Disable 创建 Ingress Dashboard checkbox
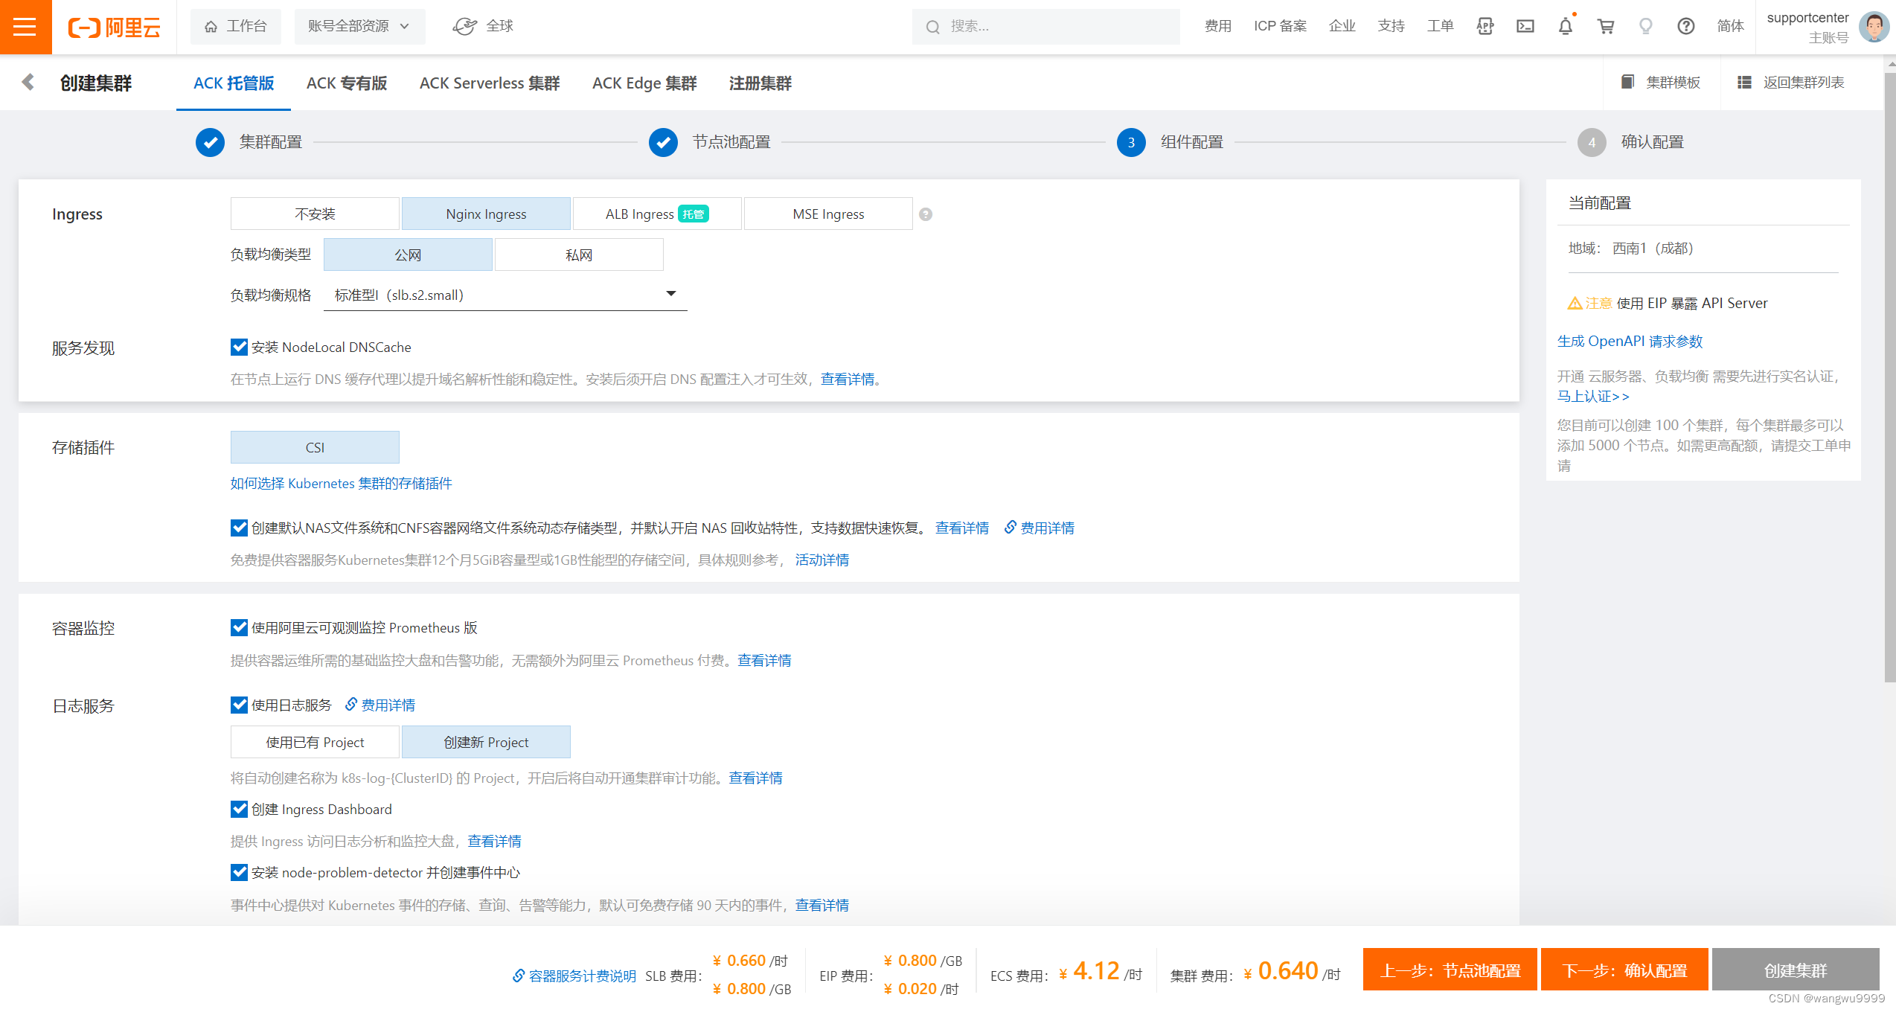The height and width of the screenshot is (1012, 1896). click(x=238, y=809)
